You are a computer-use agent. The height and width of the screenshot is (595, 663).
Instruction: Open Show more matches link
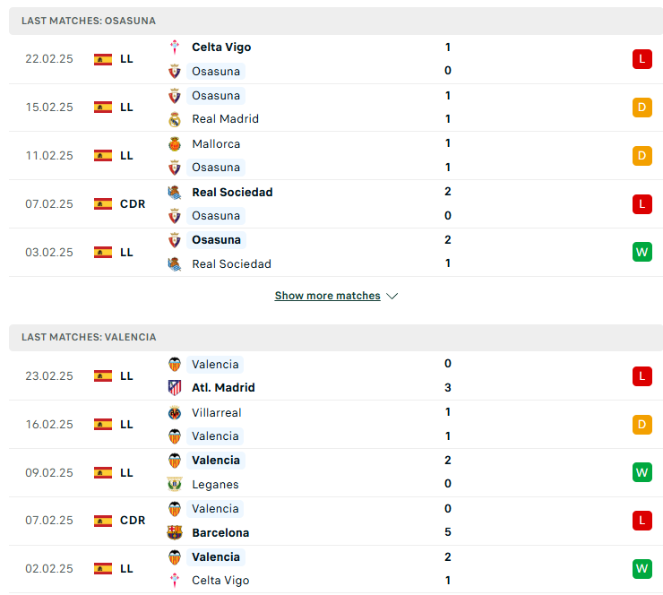327,296
